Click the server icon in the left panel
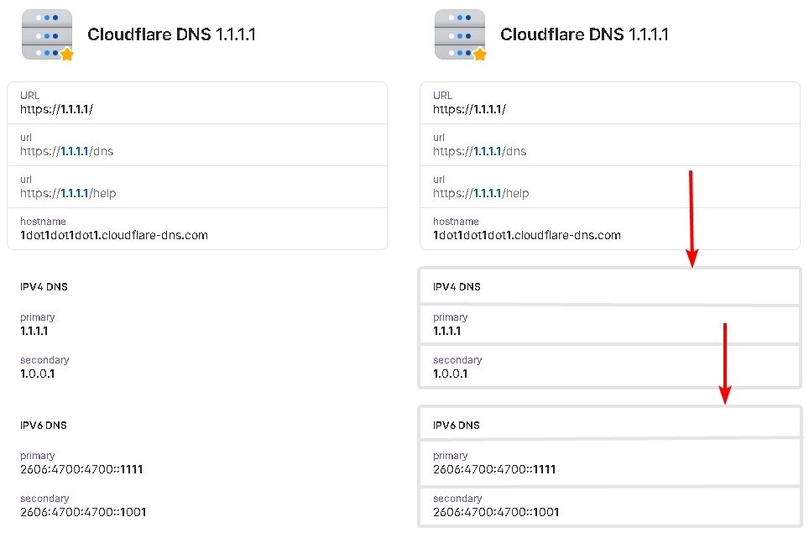 point(46,34)
